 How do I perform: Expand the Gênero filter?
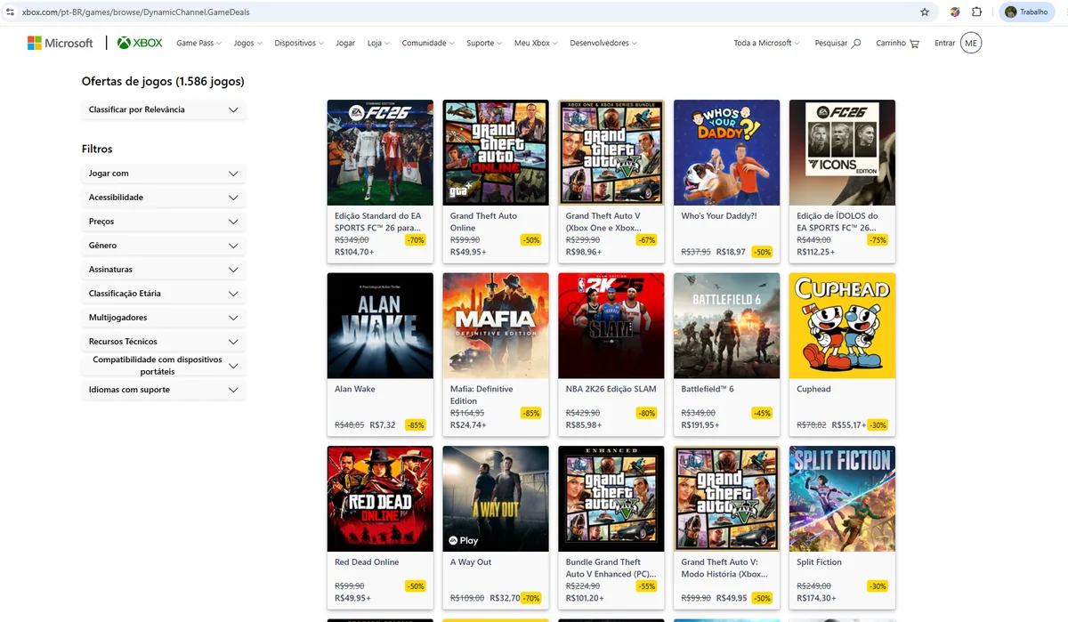pos(164,246)
